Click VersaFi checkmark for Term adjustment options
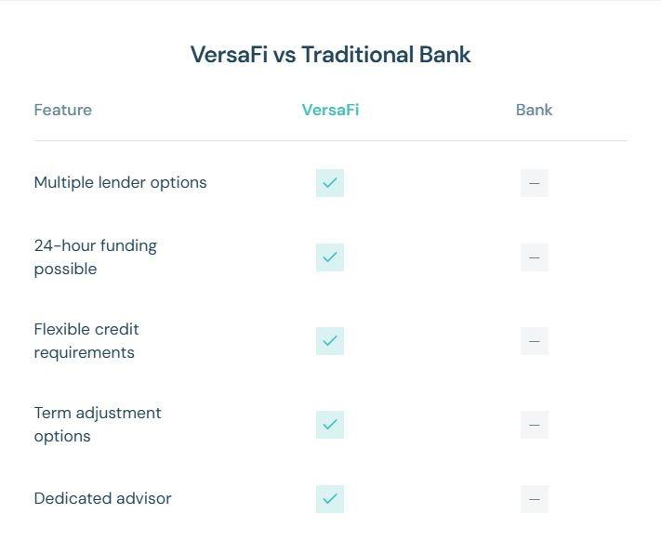The width and height of the screenshot is (661, 553). [x=330, y=425]
